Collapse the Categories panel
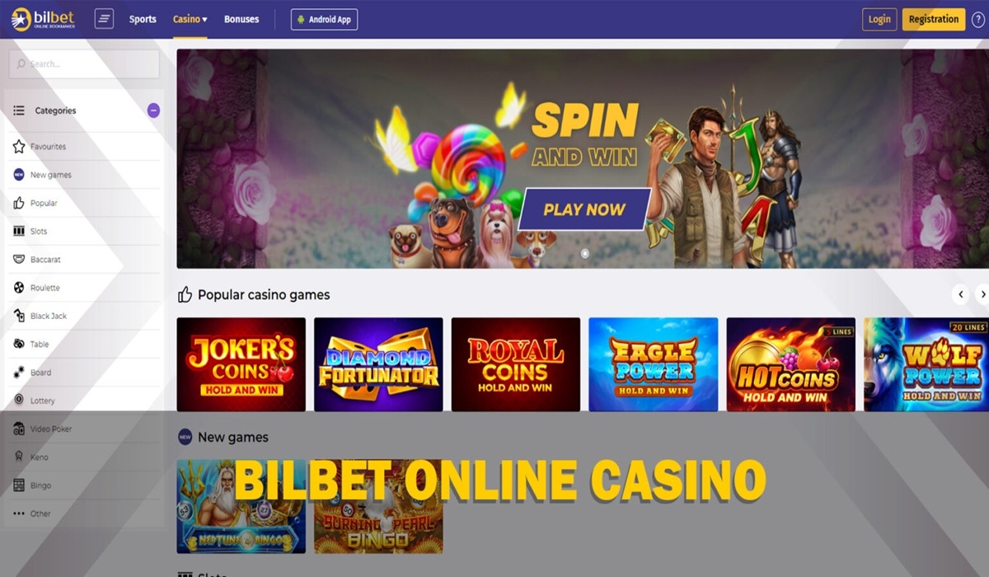Viewport: 989px width, 577px height. click(153, 110)
